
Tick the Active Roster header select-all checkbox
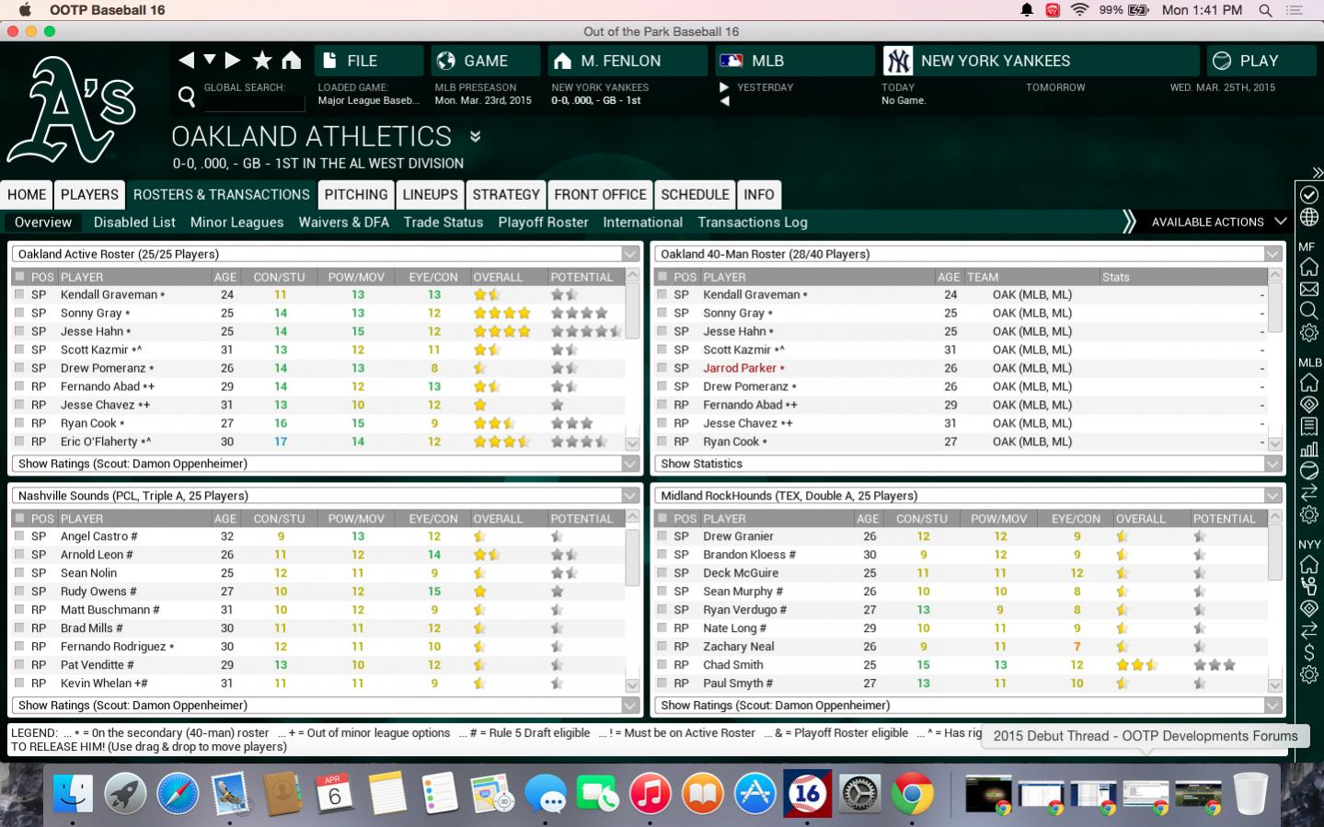coord(19,277)
